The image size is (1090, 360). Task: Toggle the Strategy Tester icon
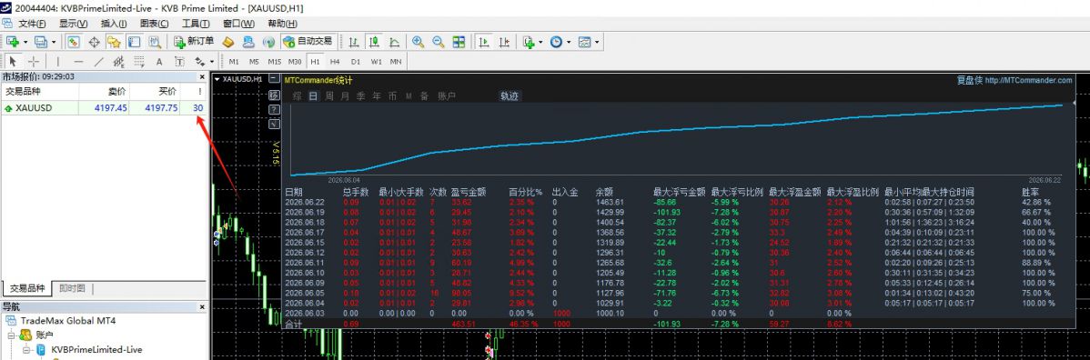155,42
